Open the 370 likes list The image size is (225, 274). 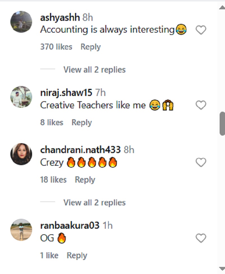(x=56, y=47)
